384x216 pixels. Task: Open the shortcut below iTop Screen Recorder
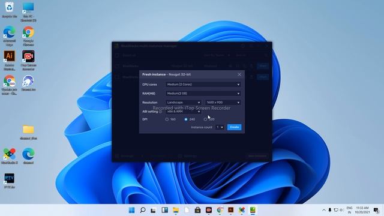[x=28, y=83]
